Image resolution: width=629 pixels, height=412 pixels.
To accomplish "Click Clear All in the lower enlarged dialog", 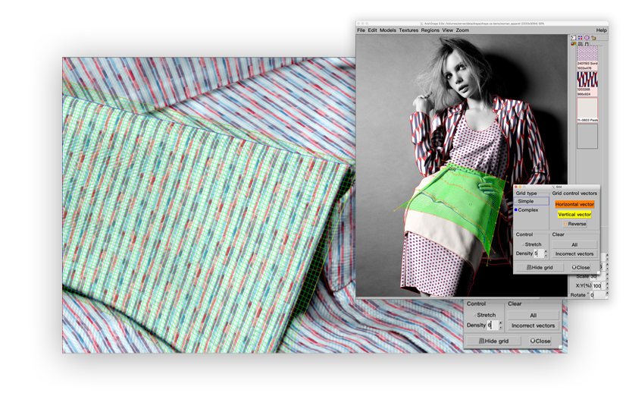I will pos(533,316).
